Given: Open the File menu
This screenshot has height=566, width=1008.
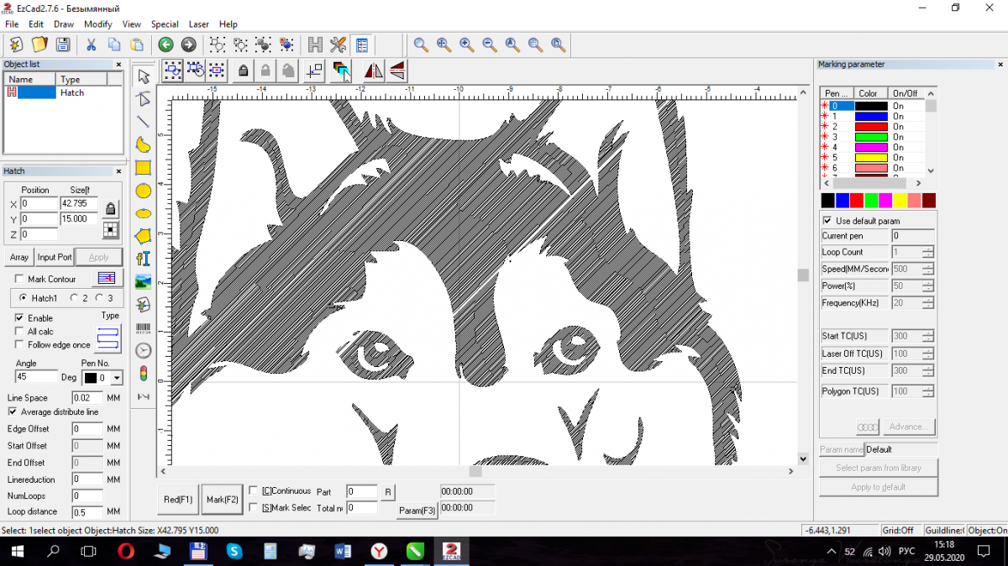Looking at the screenshot, I should point(12,24).
